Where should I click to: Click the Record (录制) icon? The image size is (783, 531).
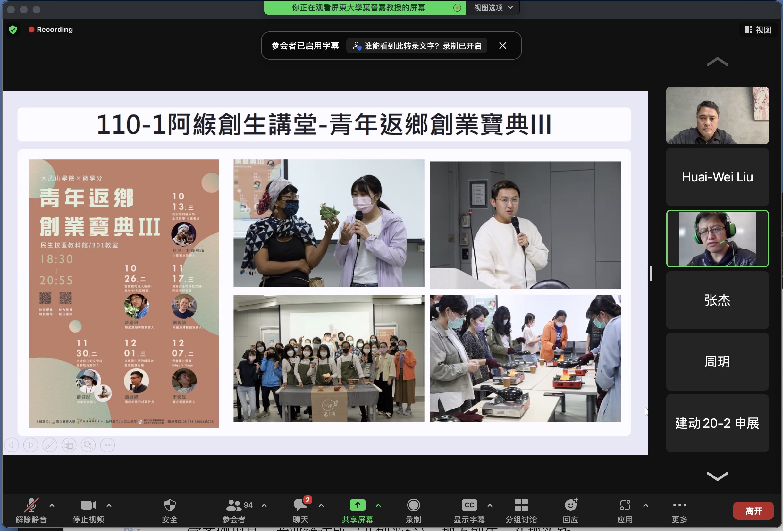[413, 505]
